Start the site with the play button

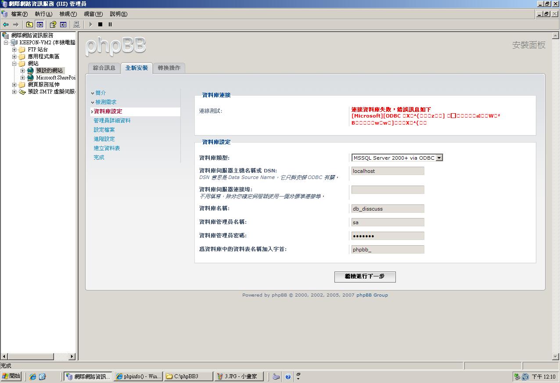coord(91,25)
